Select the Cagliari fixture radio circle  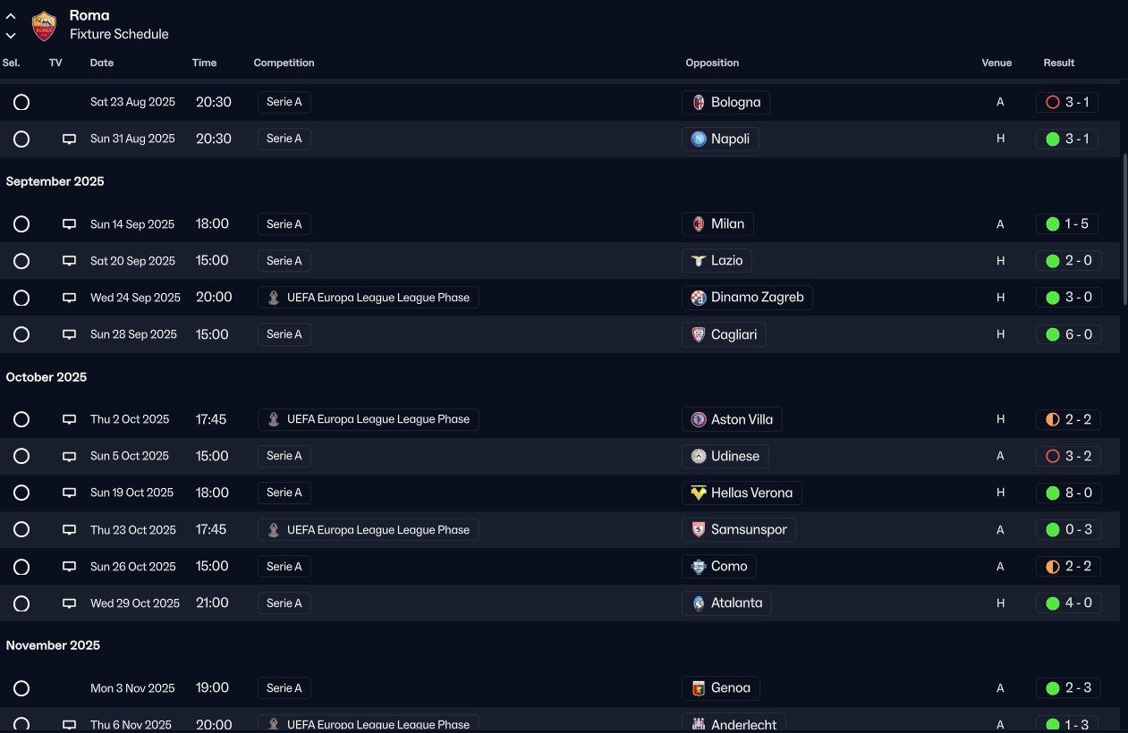pyautogui.click(x=21, y=334)
